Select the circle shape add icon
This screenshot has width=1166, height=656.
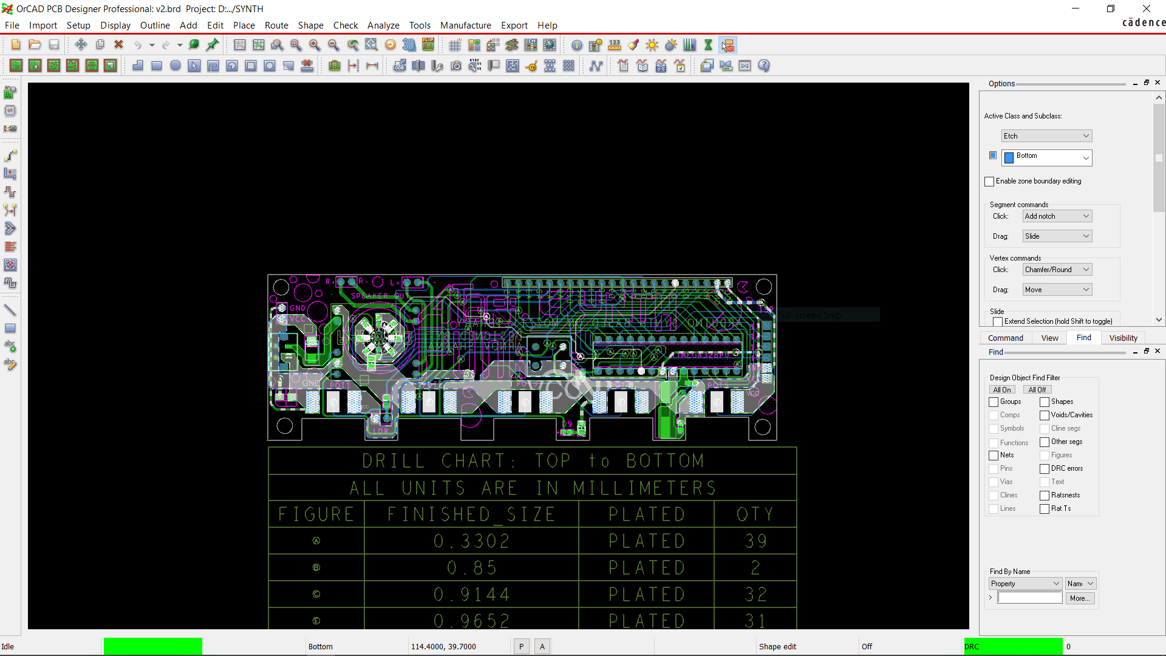tap(176, 66)
